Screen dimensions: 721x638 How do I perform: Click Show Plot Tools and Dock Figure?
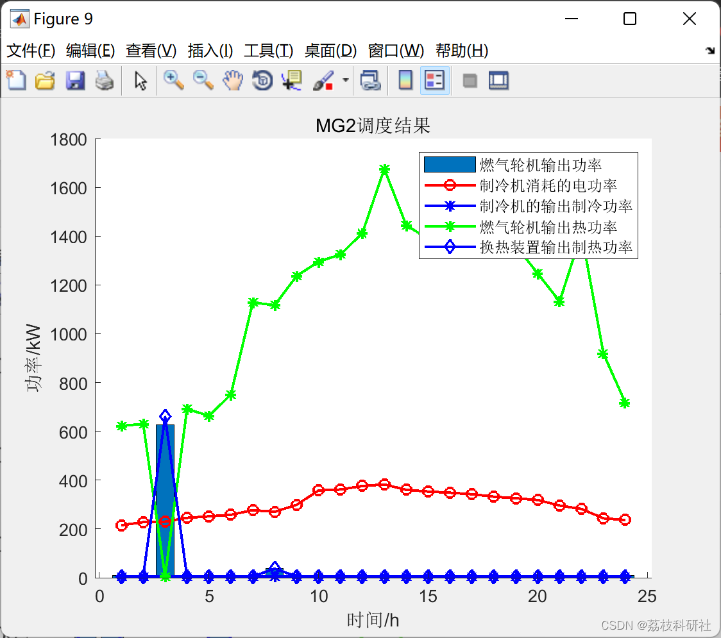click(498, 80)
